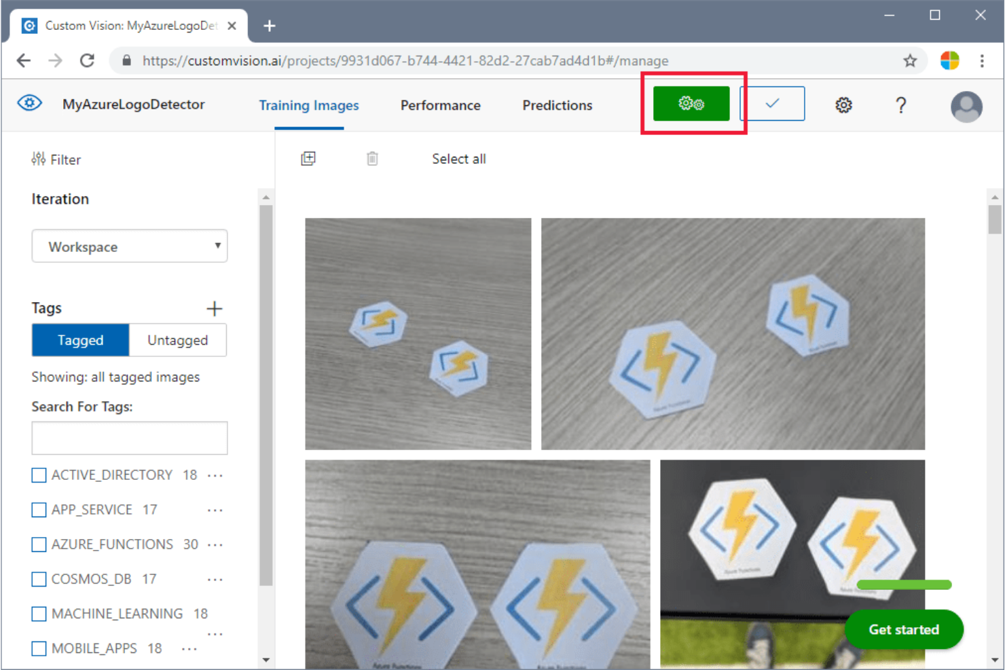Screen dimensions: 1005x670
Task: Click the Custom Vision eye logo
Action: click(x=29, y=102)
